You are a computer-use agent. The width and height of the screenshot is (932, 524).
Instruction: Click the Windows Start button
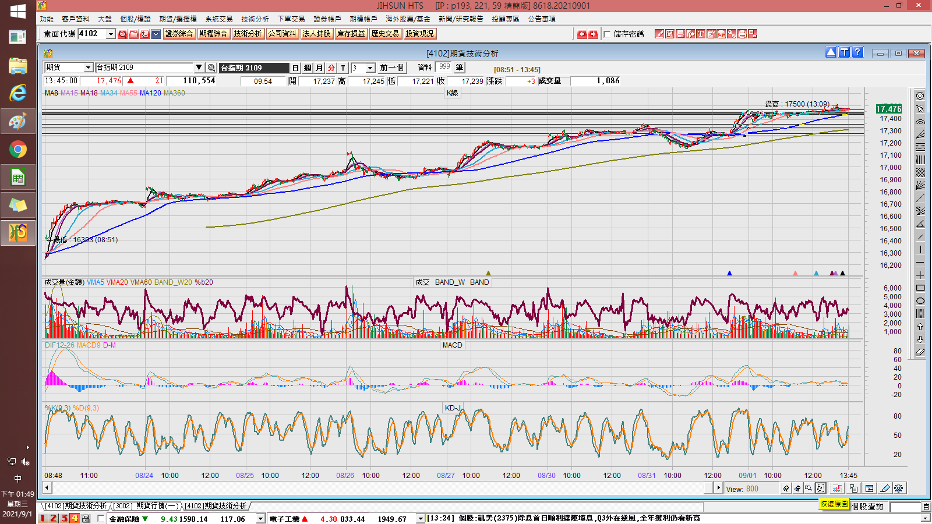[x=17, y=11]
